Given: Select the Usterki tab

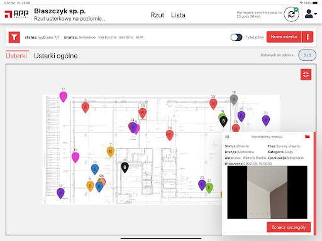Looking at the screenshot, I should pos(16,56).
